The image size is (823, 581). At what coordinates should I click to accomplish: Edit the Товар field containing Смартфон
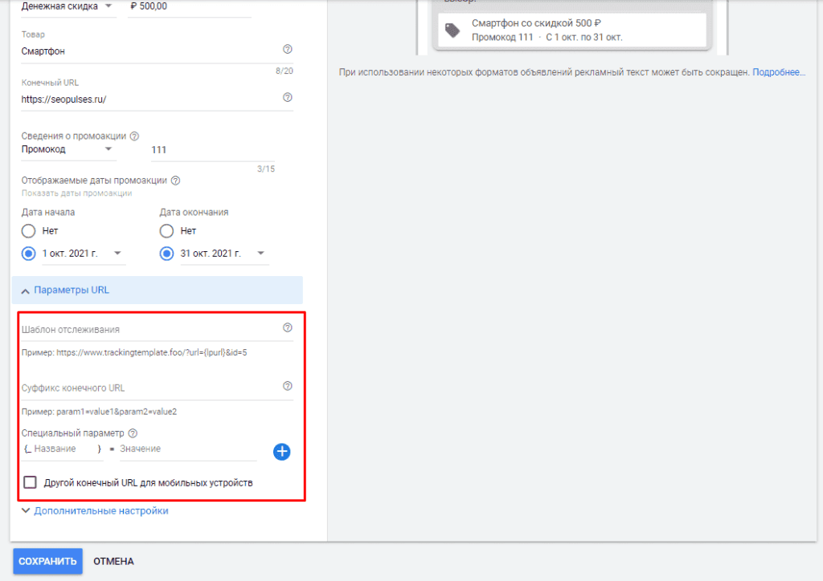[157, 51]
